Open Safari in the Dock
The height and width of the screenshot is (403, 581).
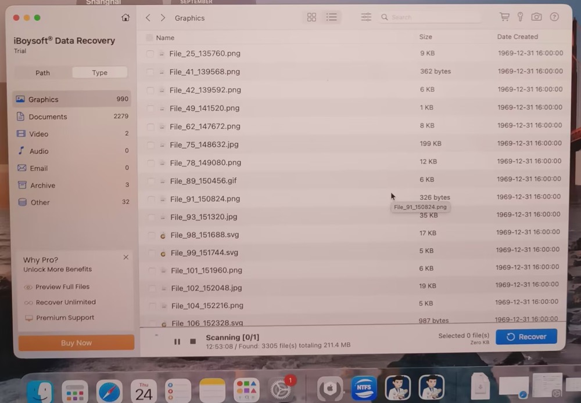(x=109, y=391)
